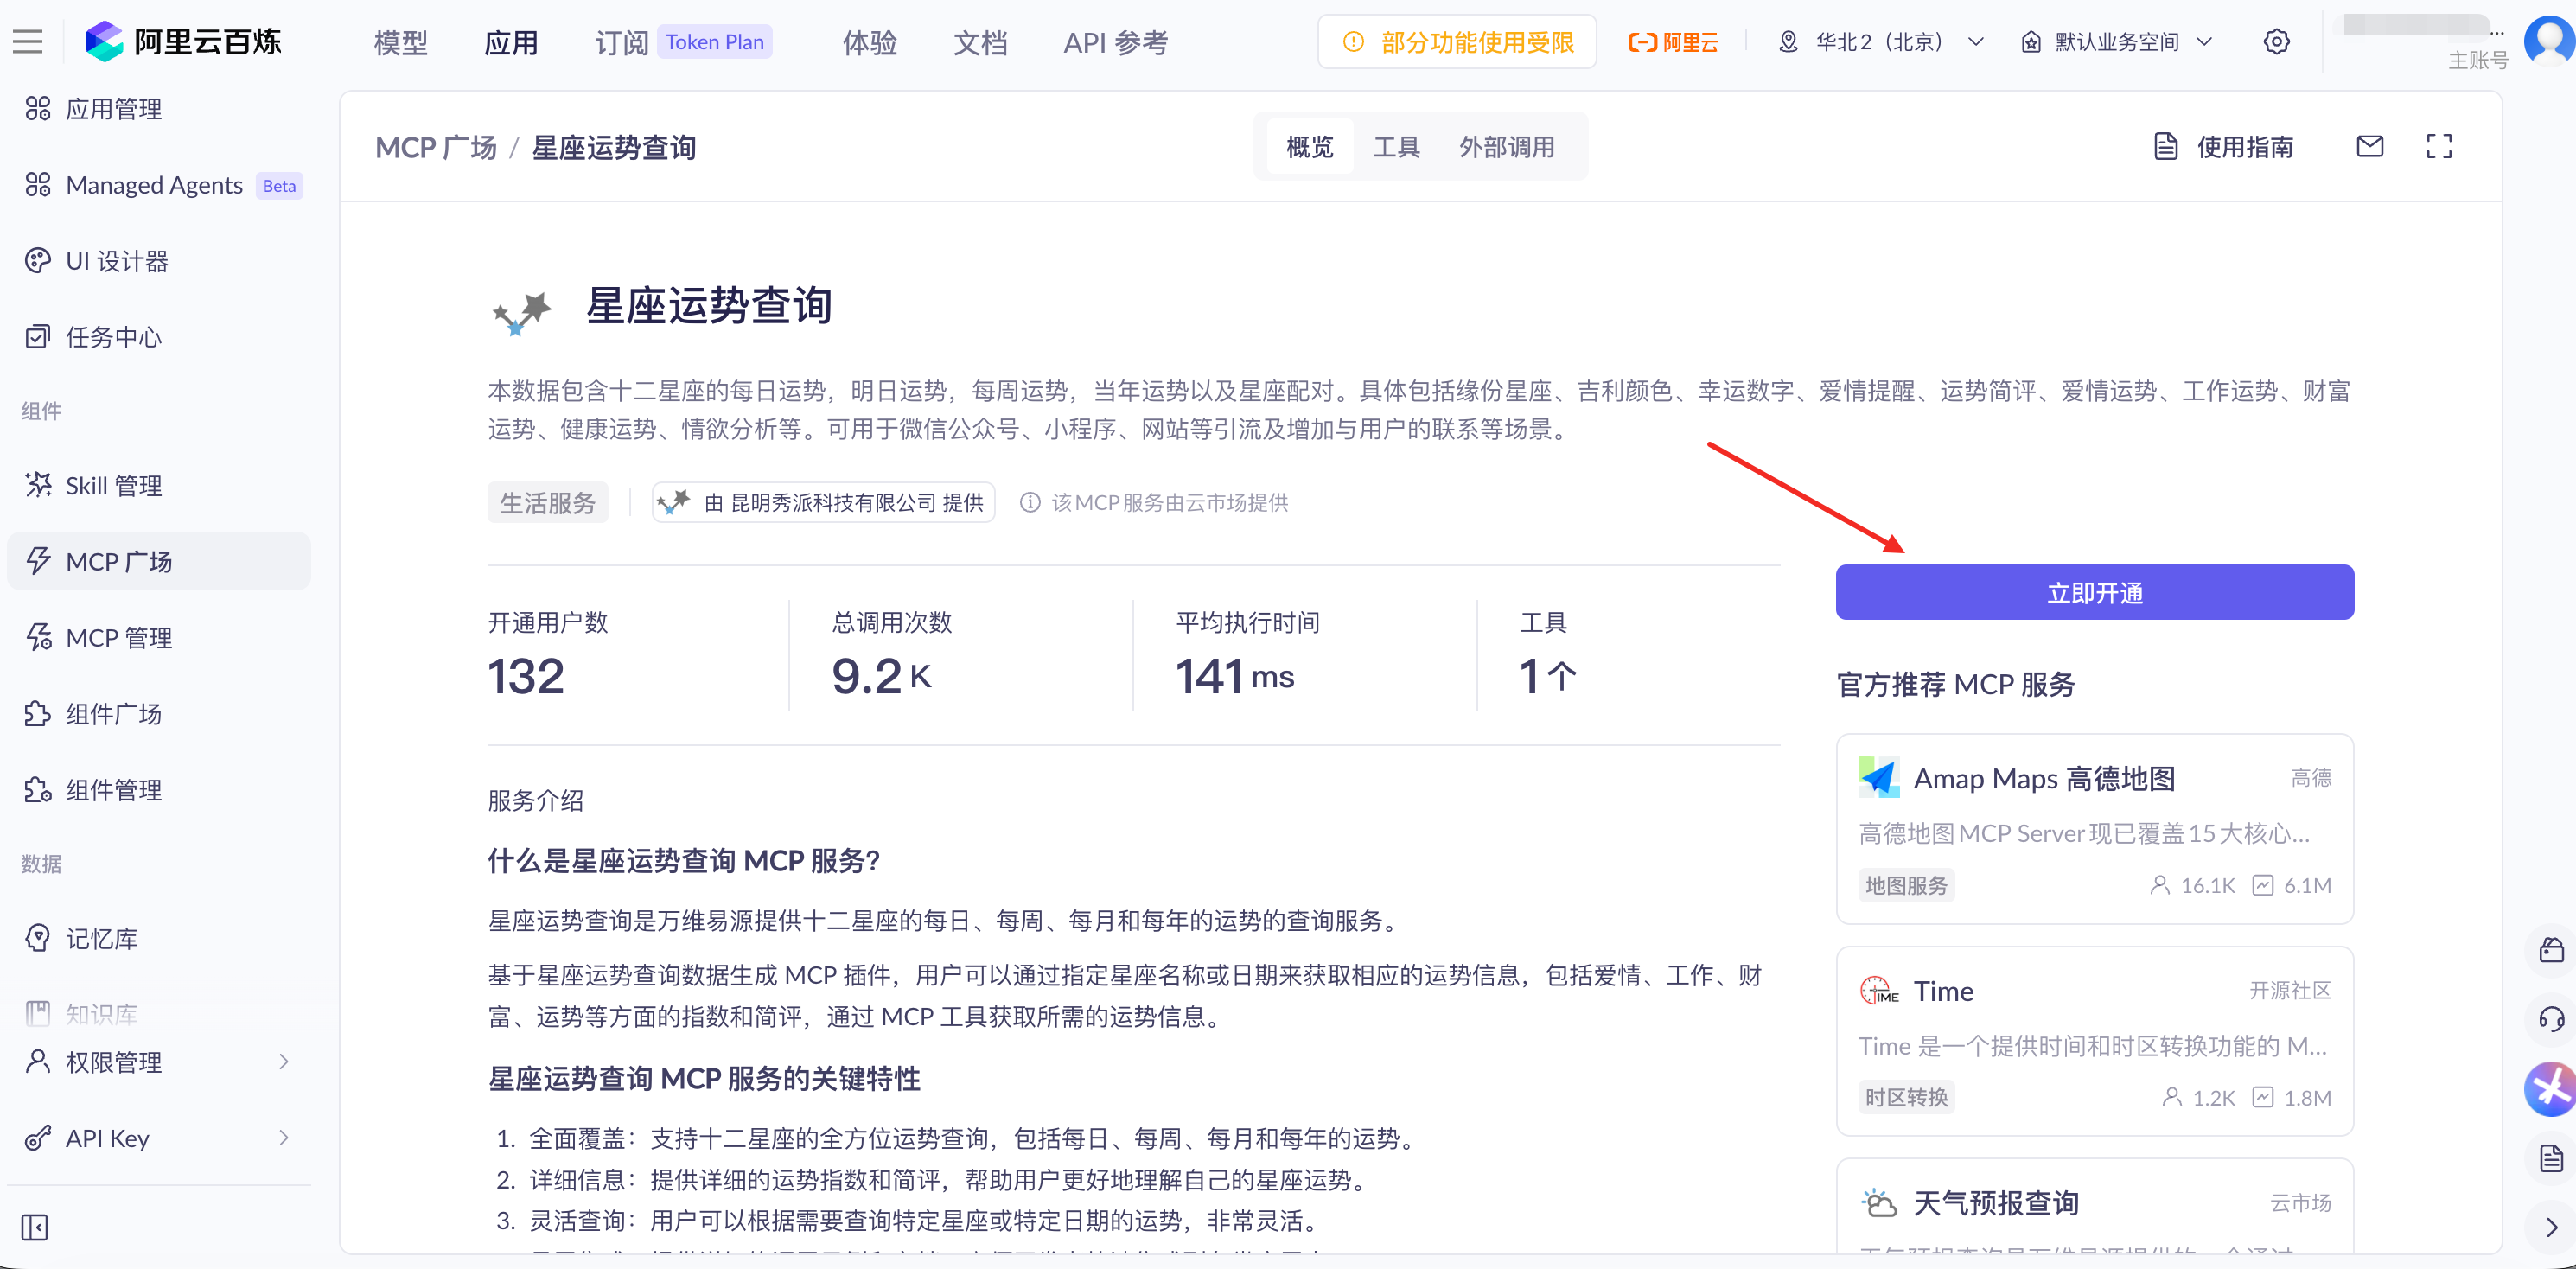Go to 任务中心 in the sidebar
Screen dimensions: 2576x1269
159,337
